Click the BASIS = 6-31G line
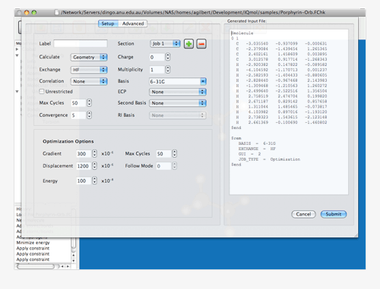 pos(257,143)
